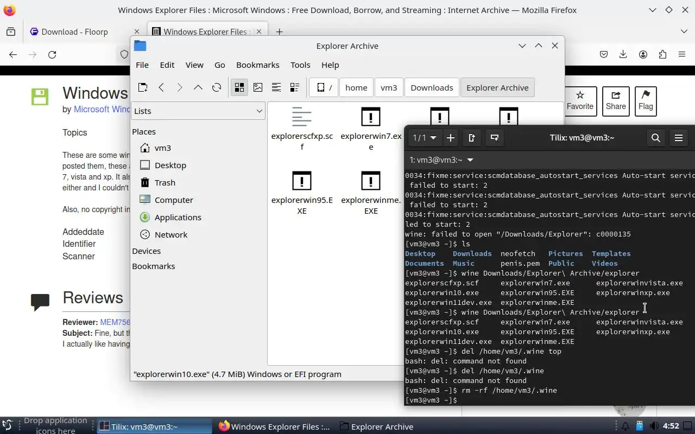
Task: Go back in file manager toolbar
Action: tap(161, 87)
